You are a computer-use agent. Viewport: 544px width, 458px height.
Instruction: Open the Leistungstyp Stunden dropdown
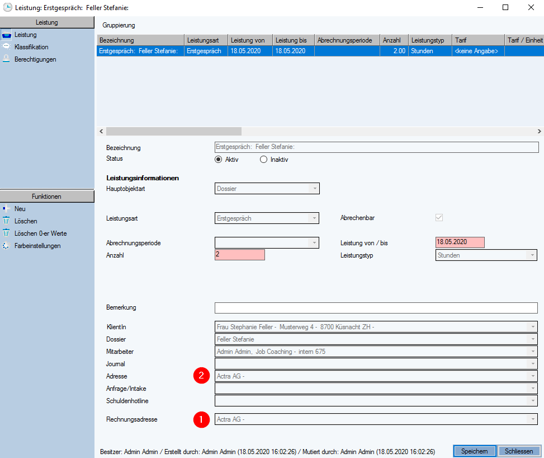tap(532, 255)
